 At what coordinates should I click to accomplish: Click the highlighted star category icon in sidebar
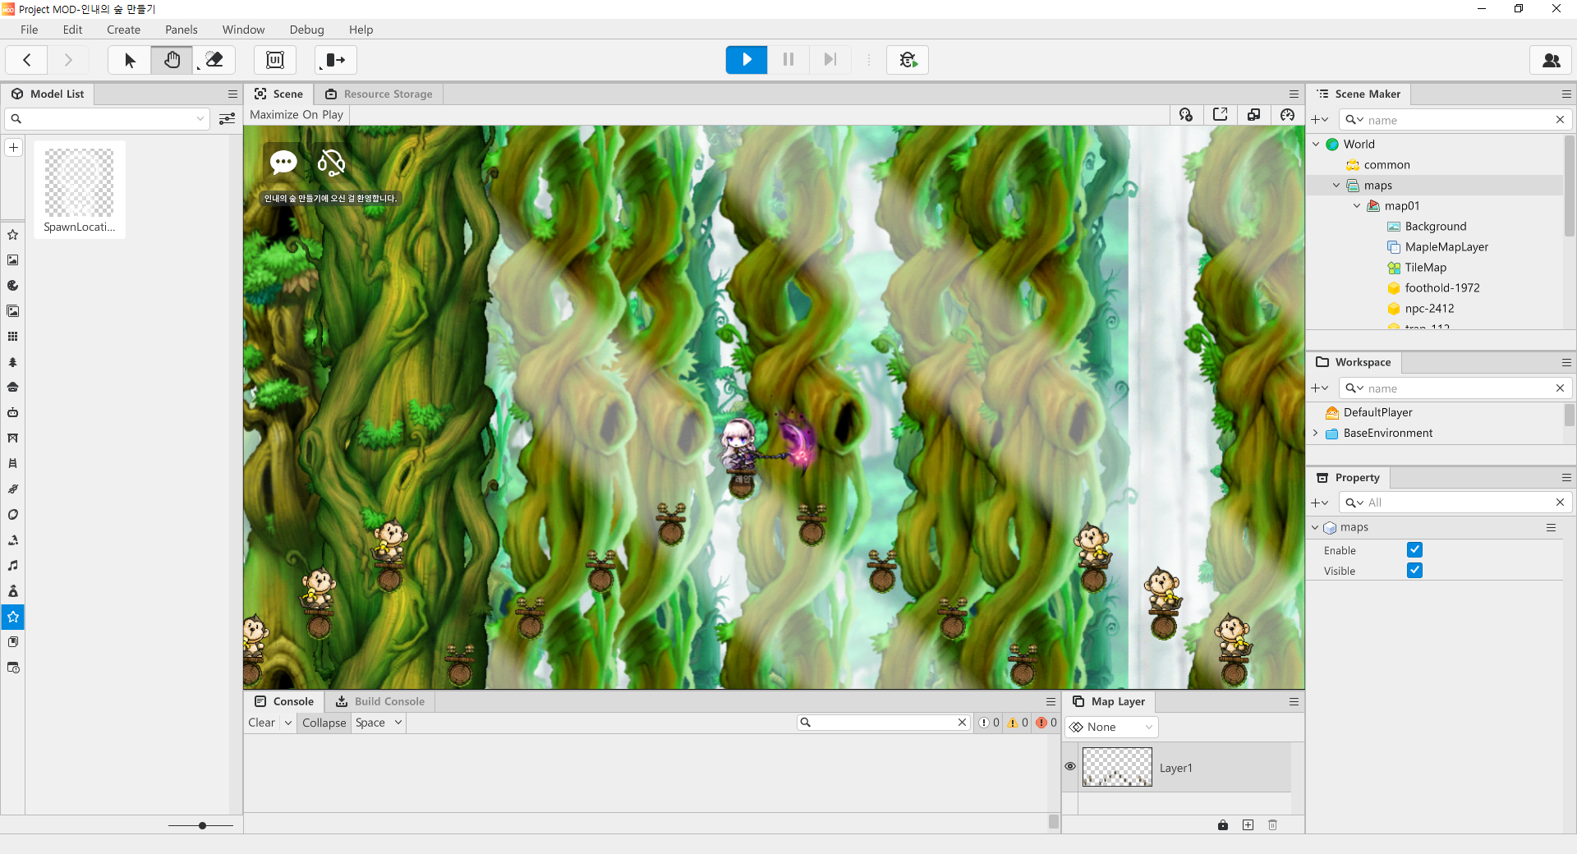[x=13, y=617]
